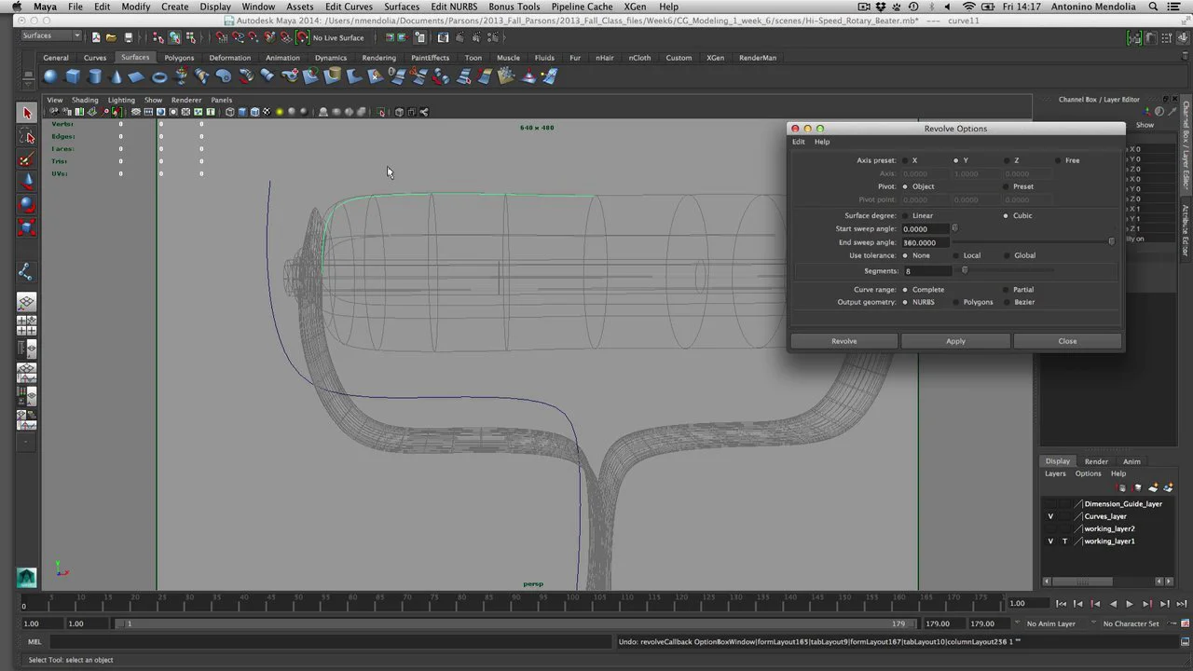Create new scene icon in status line
Screen dimensions: 1193x671
(x=96, y=37)
